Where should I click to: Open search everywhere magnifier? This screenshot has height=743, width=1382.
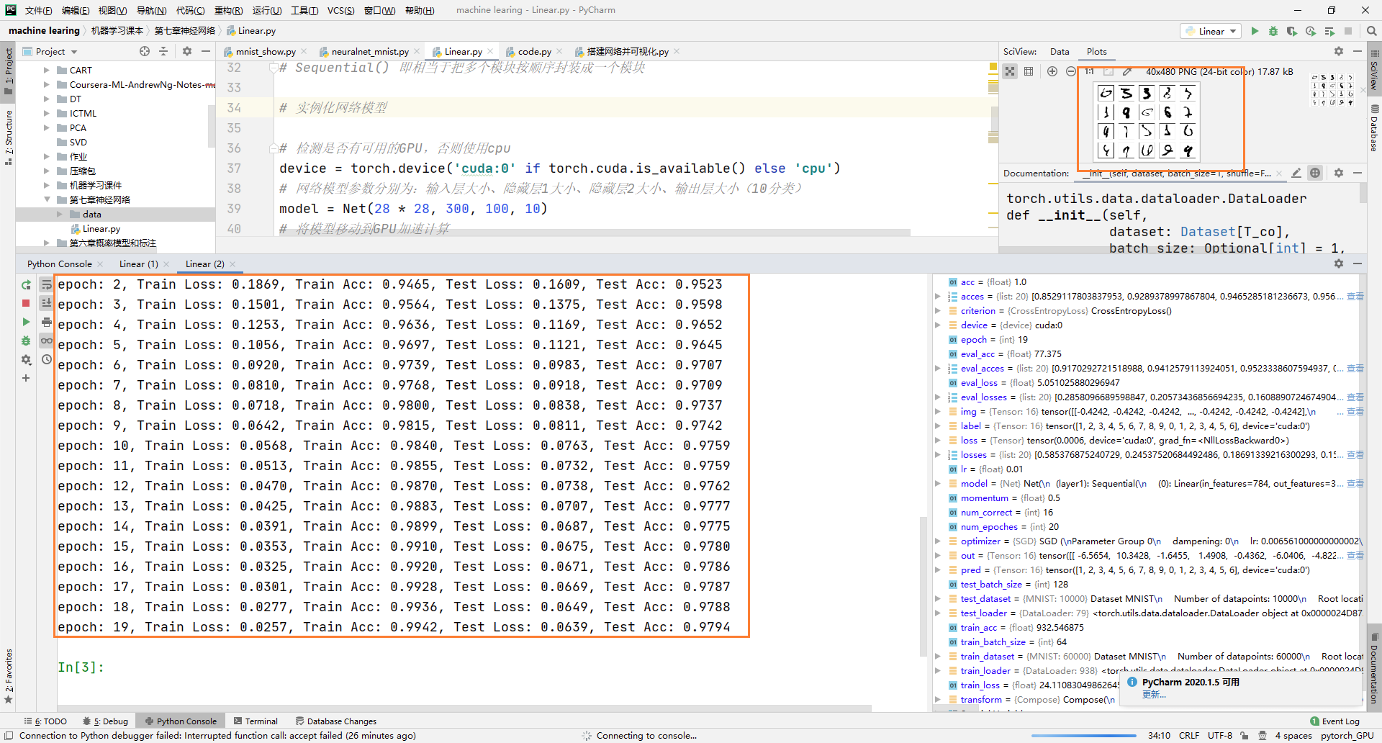click(1372, 31)
